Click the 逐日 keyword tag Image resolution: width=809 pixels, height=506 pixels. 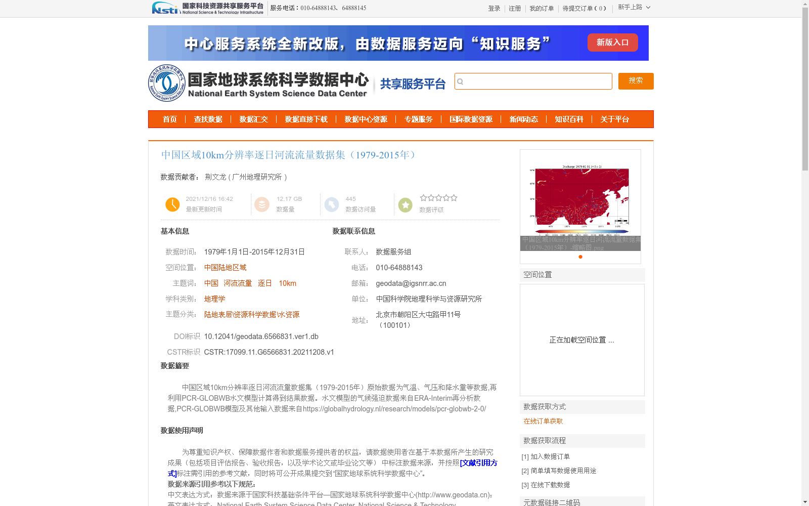[265, 283]
